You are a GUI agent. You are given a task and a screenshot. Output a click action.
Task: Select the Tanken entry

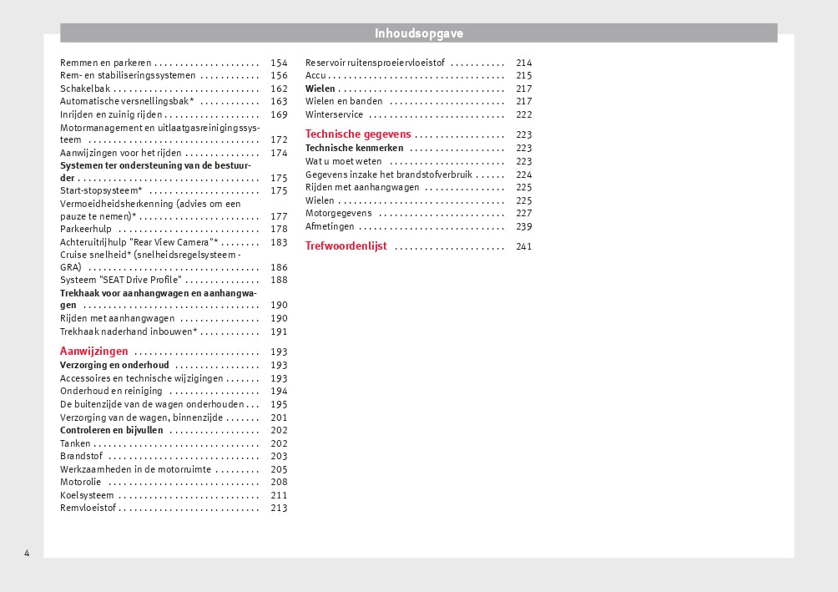75,443
